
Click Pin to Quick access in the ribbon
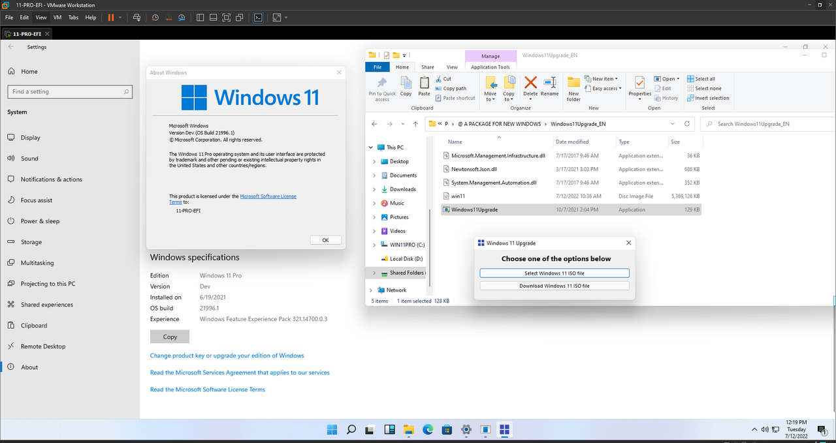coord(382,88)
